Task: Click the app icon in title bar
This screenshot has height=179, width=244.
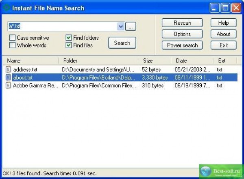Action: coord(7,8)
